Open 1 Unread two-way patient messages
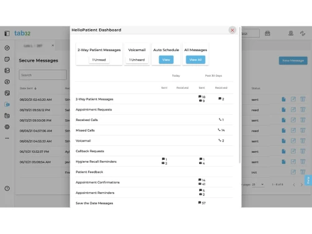 click(99, 60)
